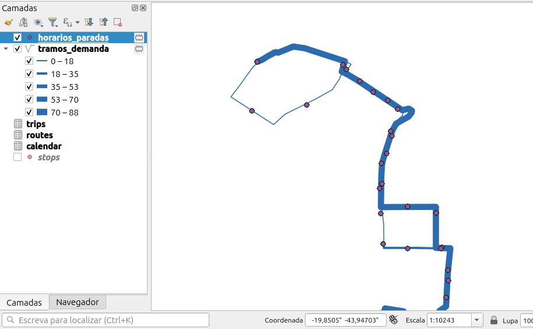Click the Expand All layers icon
Screen dimensions: 533x329
click(x=89, y=22)
